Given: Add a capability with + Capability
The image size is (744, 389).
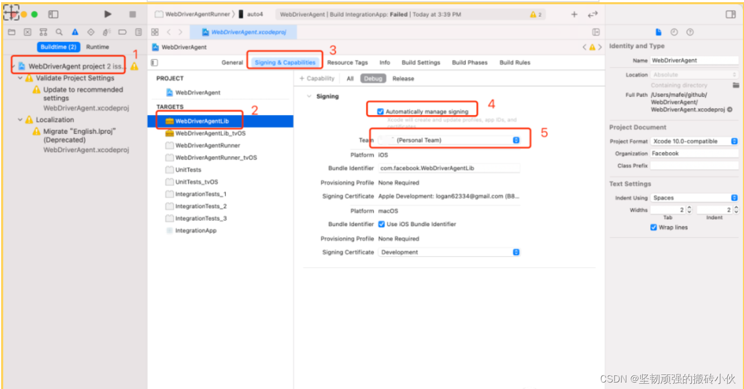Looking at the screenshot, I should coord(317,79).
